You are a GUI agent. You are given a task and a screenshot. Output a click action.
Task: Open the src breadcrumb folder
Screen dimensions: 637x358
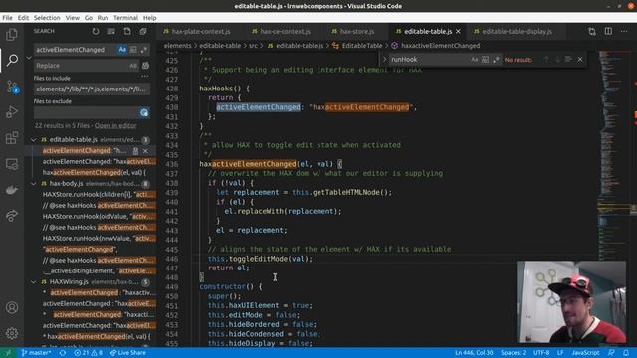click(x=253, y=46)
